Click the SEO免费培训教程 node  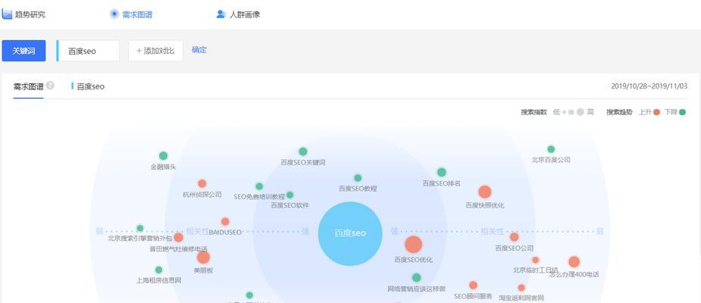(259, 186)
